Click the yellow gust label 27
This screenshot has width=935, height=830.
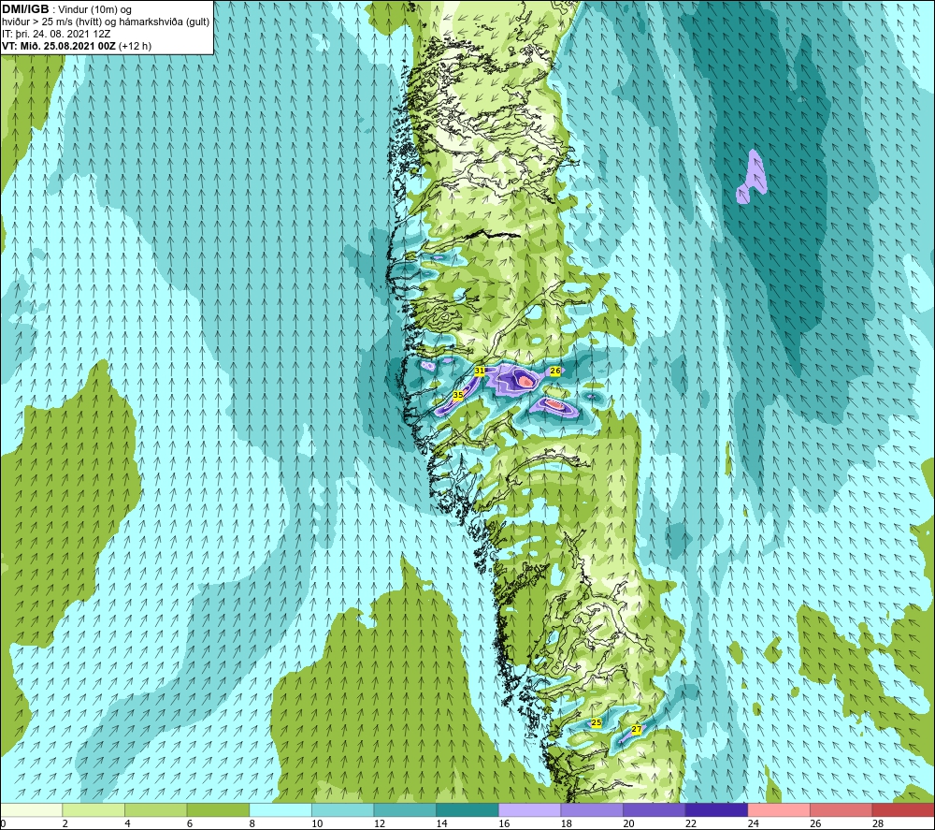pos(636,729)
